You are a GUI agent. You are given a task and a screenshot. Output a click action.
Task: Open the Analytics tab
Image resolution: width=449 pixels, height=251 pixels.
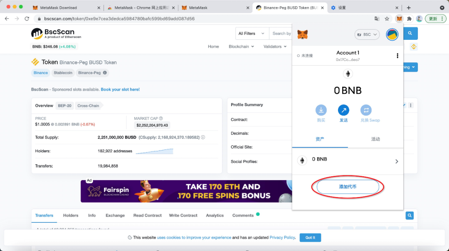[215, 216]
